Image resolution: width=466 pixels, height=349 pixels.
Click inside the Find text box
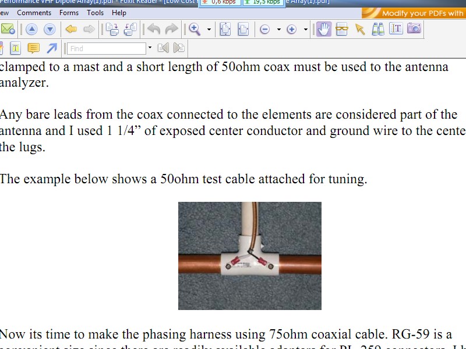tap(107, 48)
